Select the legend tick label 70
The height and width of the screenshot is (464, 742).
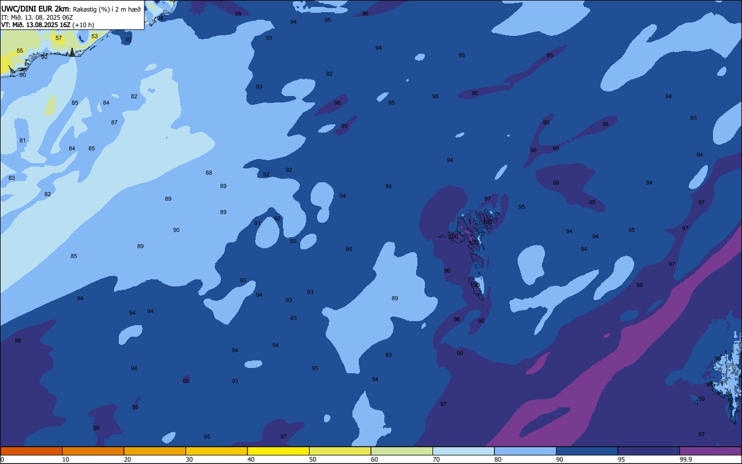point(436,459)
